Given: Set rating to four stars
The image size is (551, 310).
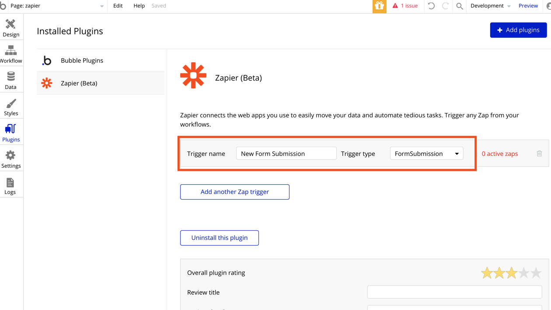Looking at the screenshot, I should click(x=523, y=273).
